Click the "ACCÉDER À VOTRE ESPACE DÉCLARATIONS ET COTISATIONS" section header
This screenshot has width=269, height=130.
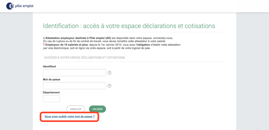tap(85, 58)
